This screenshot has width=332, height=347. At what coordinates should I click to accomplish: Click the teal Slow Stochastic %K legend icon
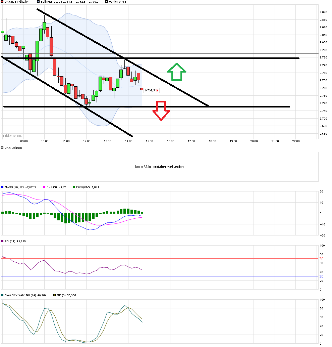point(2,295)
